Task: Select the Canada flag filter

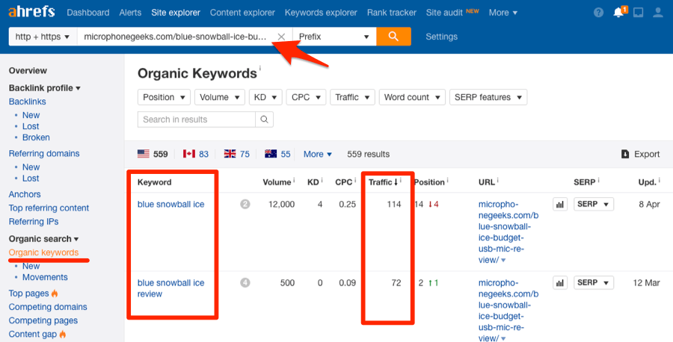Action: click(x=189, y=153)
